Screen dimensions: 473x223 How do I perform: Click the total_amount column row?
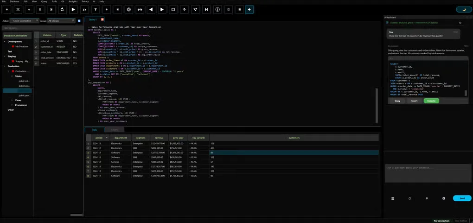(x=58, y=57)
